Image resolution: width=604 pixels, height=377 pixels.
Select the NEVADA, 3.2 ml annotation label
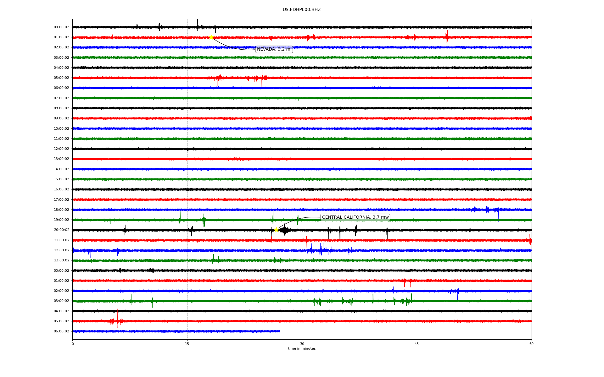point(274,49)
